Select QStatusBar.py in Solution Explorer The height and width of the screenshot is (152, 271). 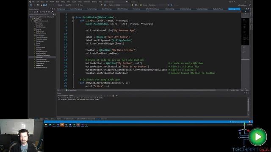point(40,63)
